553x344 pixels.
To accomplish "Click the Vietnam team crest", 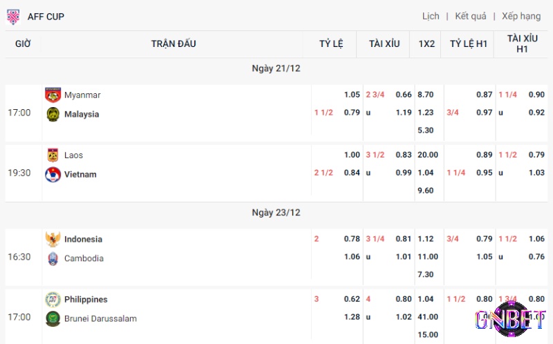I will click(x=53, y=175).
